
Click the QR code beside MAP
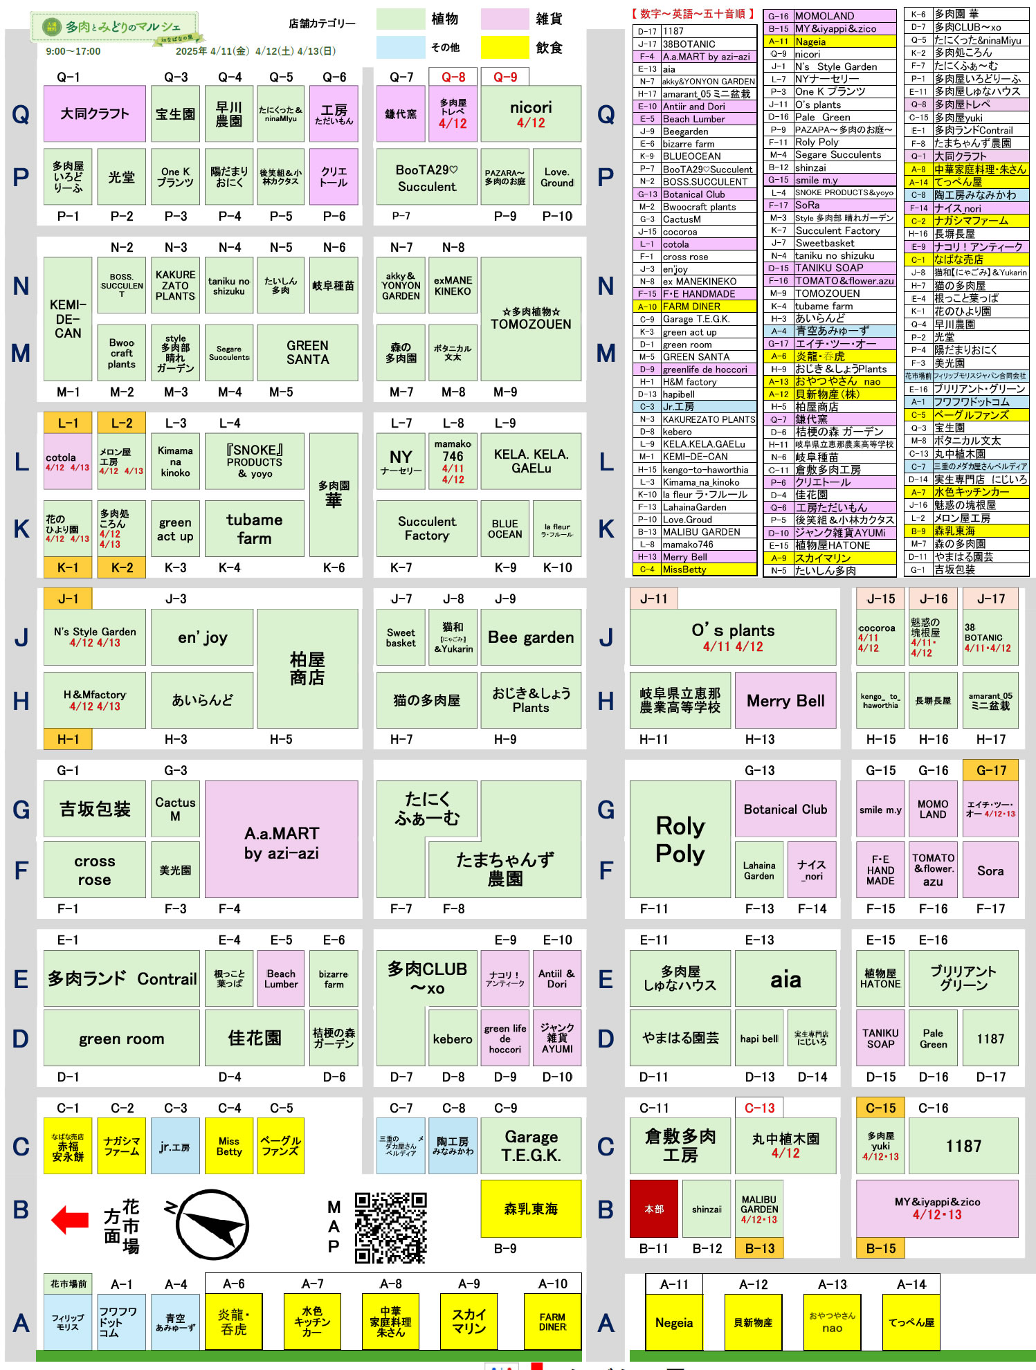(x=391, y=1228)
